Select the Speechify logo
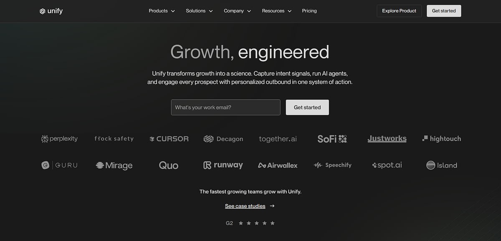 pos(332,165)
